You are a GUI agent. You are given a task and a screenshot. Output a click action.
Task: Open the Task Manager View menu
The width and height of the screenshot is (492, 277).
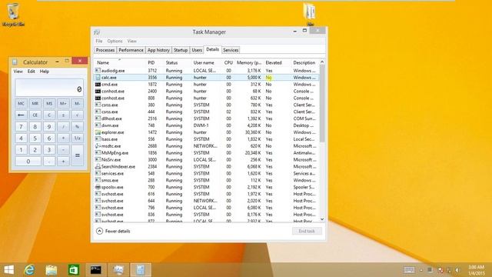tap(131, 41)
